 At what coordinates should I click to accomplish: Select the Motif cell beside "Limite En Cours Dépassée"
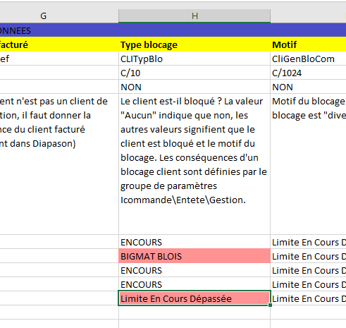pos(308,298)
